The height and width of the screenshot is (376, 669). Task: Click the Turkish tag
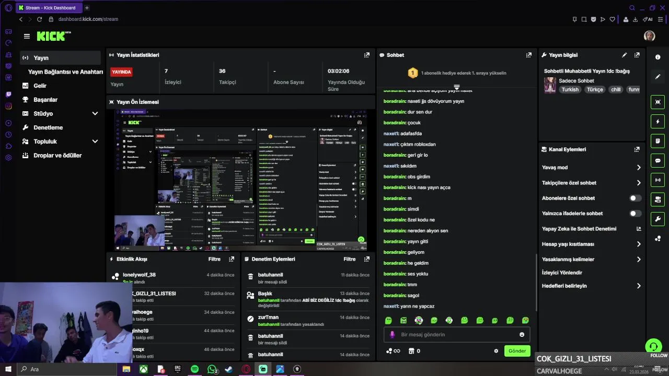(x=570, y=89)
